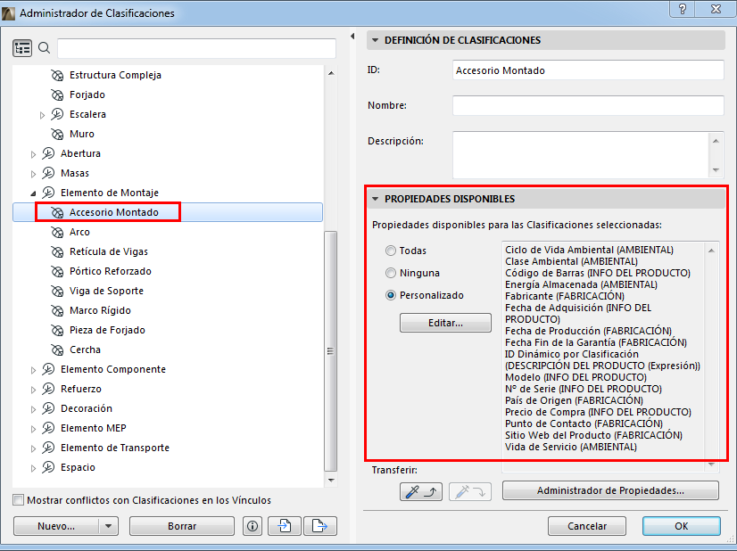Click the classification icon beside Forjado

tap(57, 95)
